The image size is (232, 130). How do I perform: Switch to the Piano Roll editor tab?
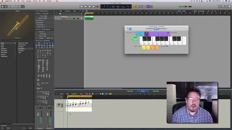click(130, 91)
